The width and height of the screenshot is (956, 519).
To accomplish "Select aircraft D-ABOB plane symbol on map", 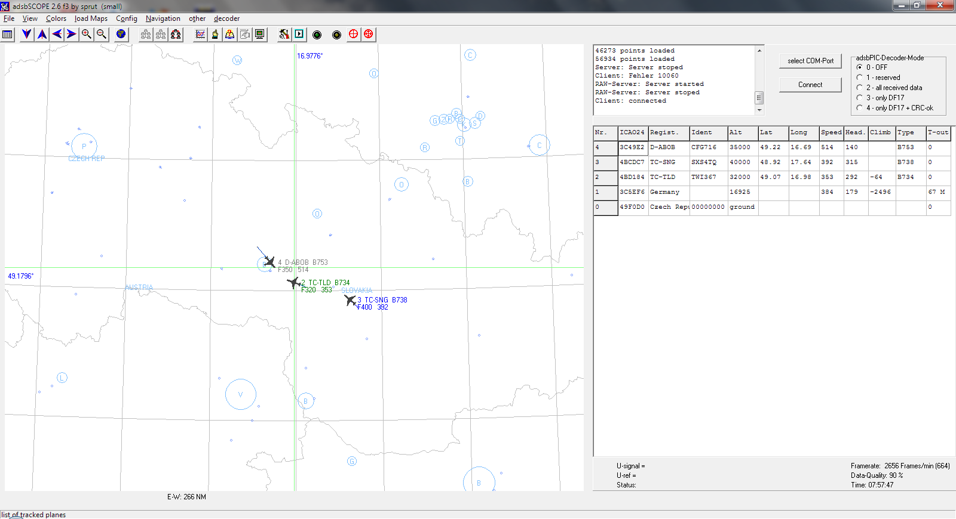I will 269,262.
